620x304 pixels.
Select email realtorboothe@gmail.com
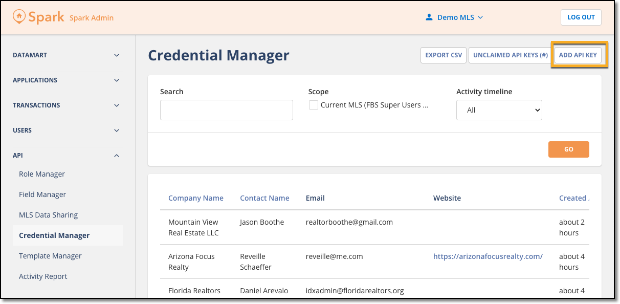pyautogui.click(x=349, y=222)
